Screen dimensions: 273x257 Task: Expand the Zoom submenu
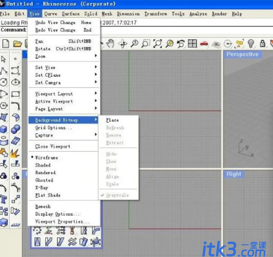[x=64, y=56]
